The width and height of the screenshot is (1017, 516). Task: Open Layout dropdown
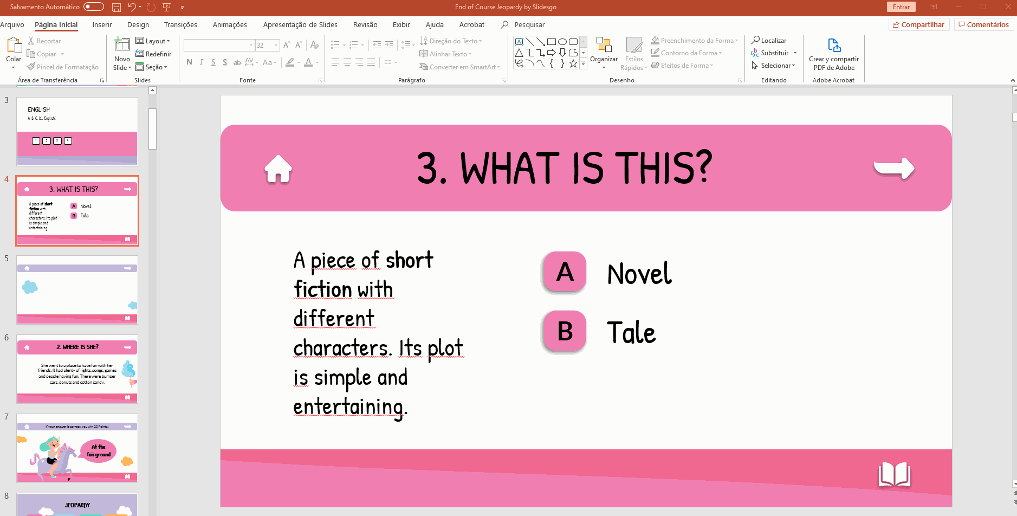[153, 41]
